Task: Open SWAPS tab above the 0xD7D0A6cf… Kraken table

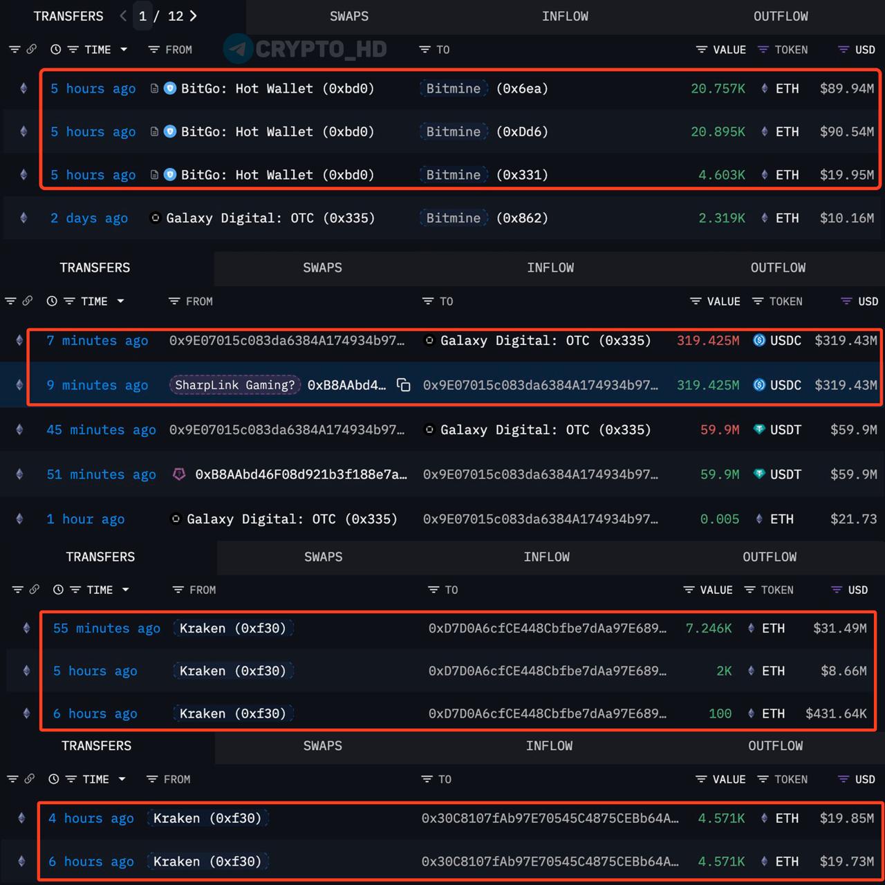Action: coord(323,557)
